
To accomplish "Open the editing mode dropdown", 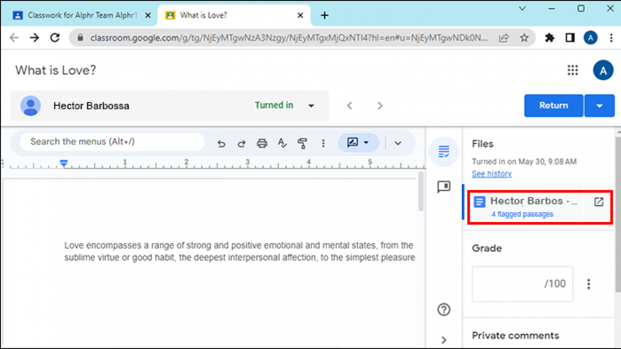I will (359, 143).
